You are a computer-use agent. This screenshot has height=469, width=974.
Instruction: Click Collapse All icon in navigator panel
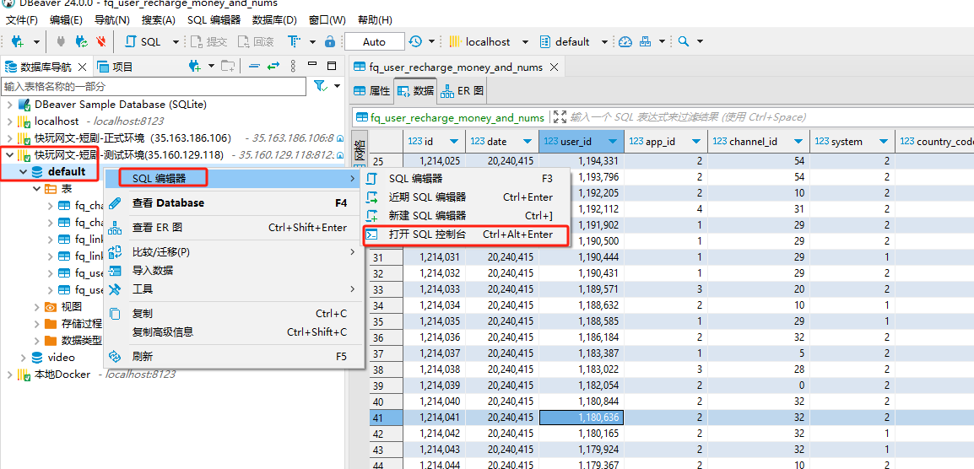coord(253,66)
